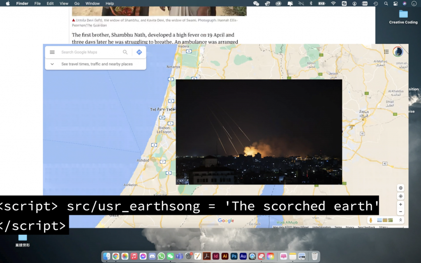Open the Go menu
Viewport: 421px width, 263px height.
pos(77,3)
